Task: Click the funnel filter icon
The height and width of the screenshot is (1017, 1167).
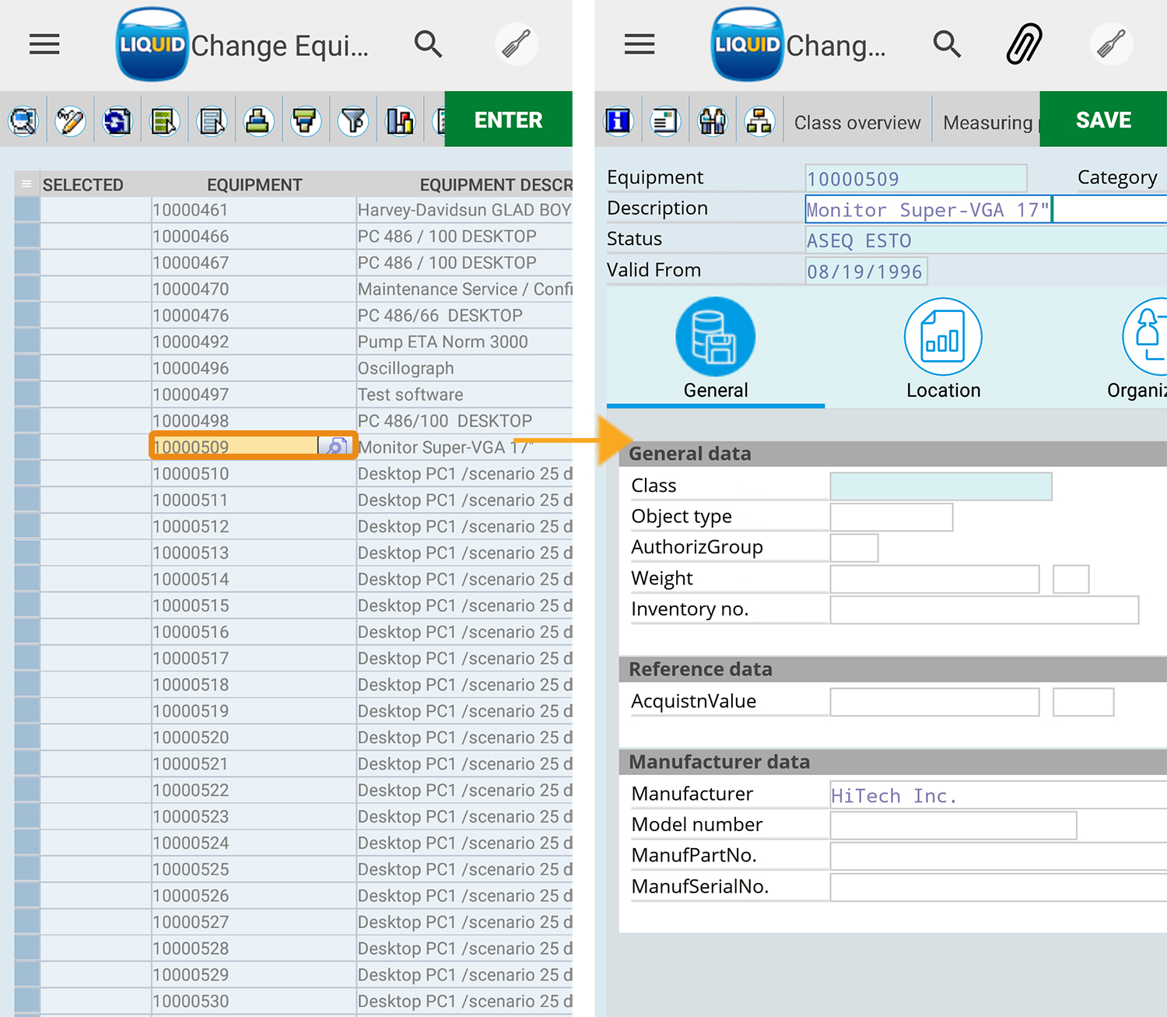Action: click(x=353, y=121)
